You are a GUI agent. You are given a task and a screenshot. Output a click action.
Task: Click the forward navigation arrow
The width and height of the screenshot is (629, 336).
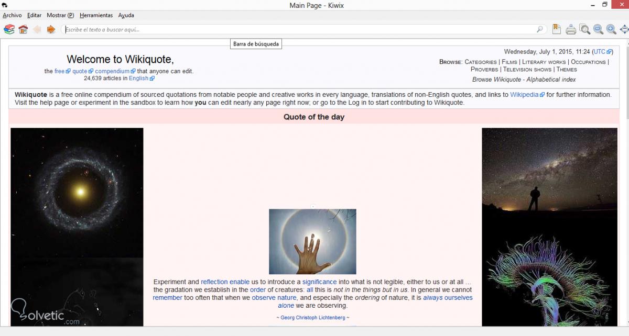[51, 29]
